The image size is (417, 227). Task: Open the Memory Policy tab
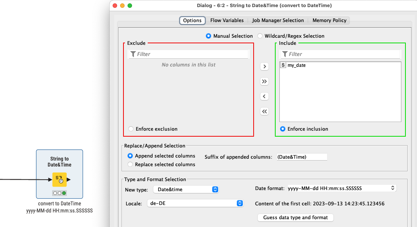pos(329,21)
